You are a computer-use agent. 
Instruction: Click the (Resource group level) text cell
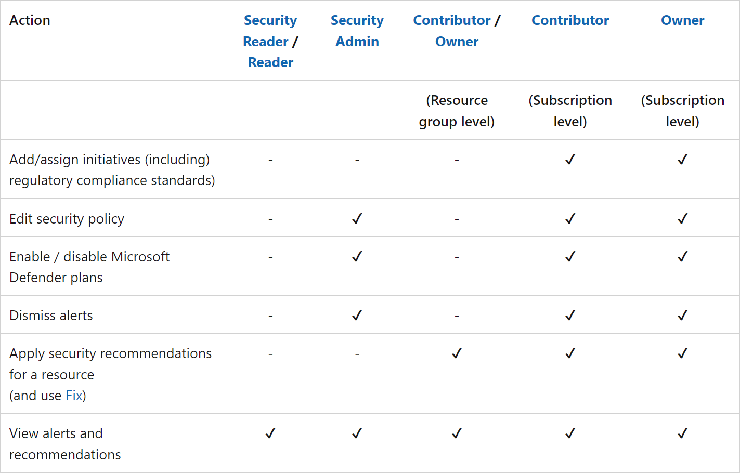pos(457,111)
